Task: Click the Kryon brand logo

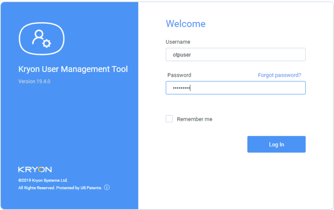Action: point(35,170)
